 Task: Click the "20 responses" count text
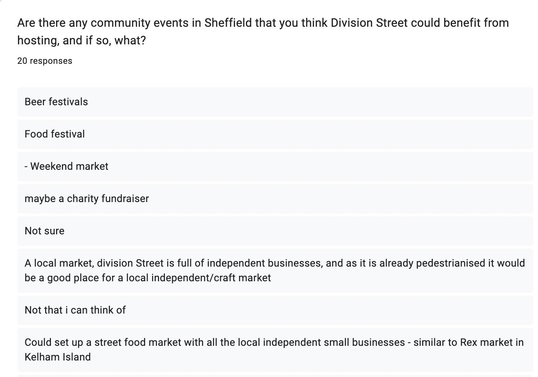pos(45,61)
